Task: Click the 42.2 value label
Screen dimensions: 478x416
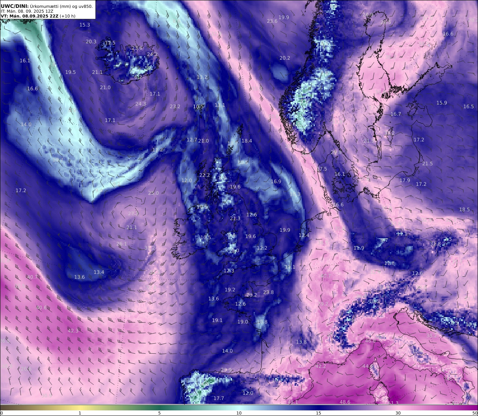Action: pyautogui.click(x=321, y=366)
